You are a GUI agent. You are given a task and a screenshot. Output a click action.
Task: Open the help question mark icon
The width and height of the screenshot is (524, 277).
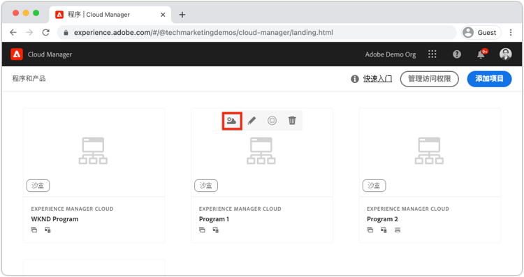(x=457, y=54)
